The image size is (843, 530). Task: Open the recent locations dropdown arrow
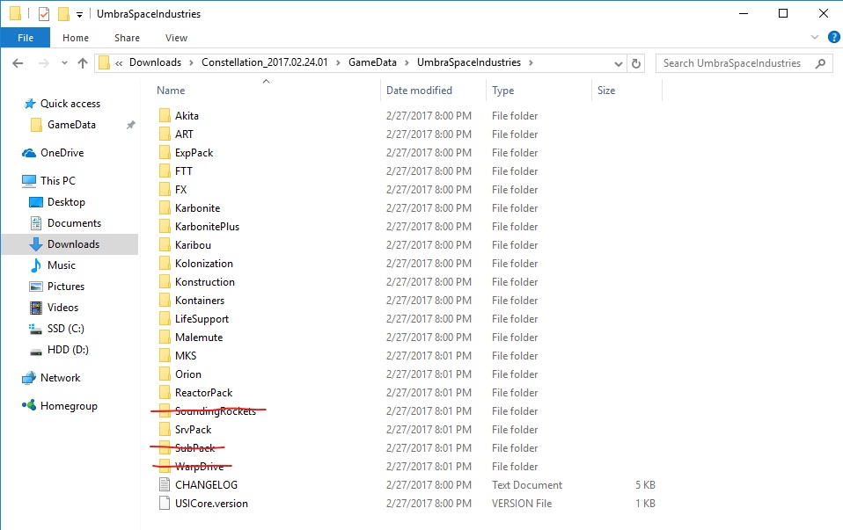click(x=64, y=62)
